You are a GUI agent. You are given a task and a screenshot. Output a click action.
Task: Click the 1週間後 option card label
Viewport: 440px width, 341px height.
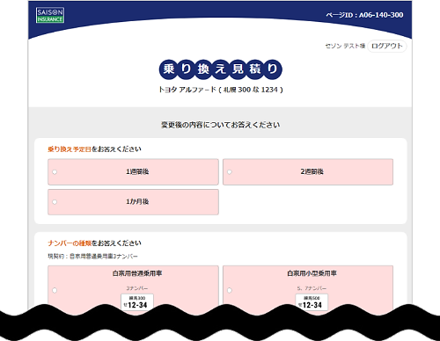(x=137, y=171)
